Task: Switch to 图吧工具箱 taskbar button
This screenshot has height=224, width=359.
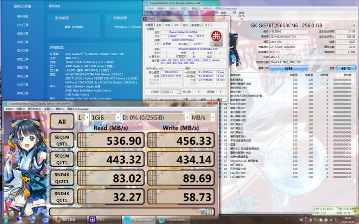Action: (x=69, y=220)
